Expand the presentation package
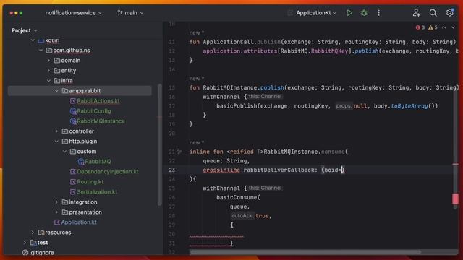 pyautogui.click(x=56, y=212)
